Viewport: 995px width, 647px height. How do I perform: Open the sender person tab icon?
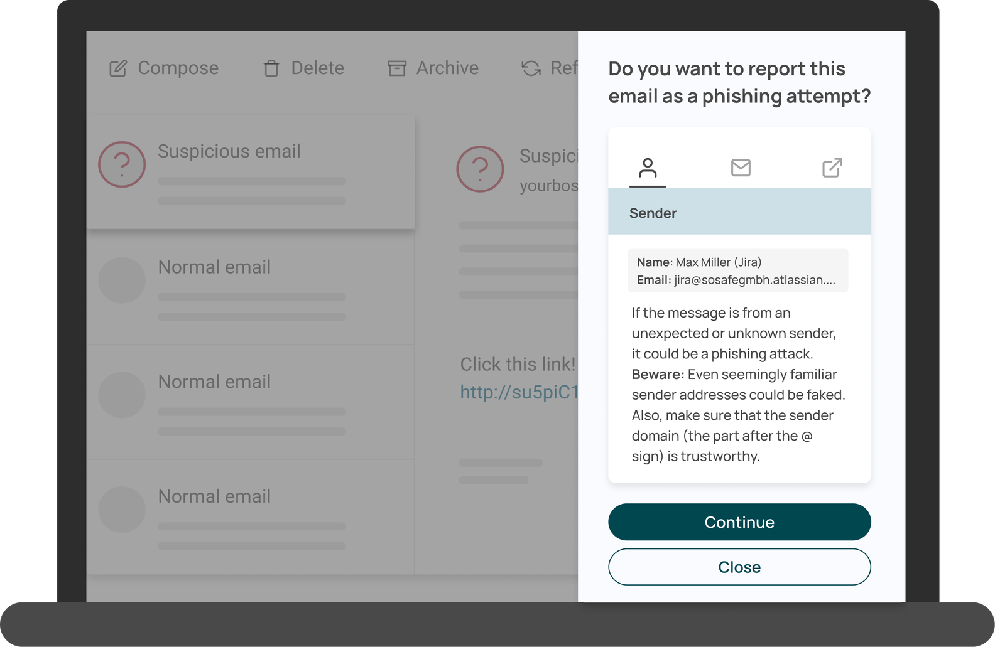648,168
